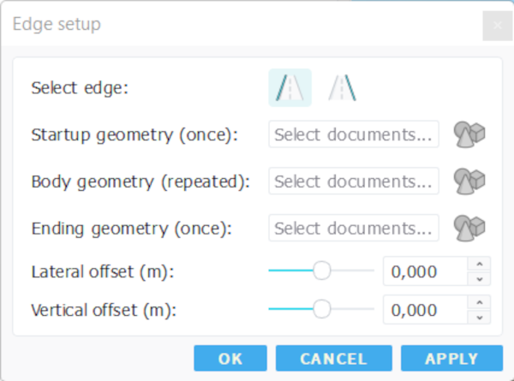Increase Vertical offset with up arrow

pyautogui.click(x=480, y=303)
